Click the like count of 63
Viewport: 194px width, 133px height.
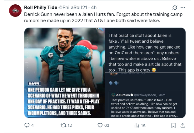pos(107,125)
